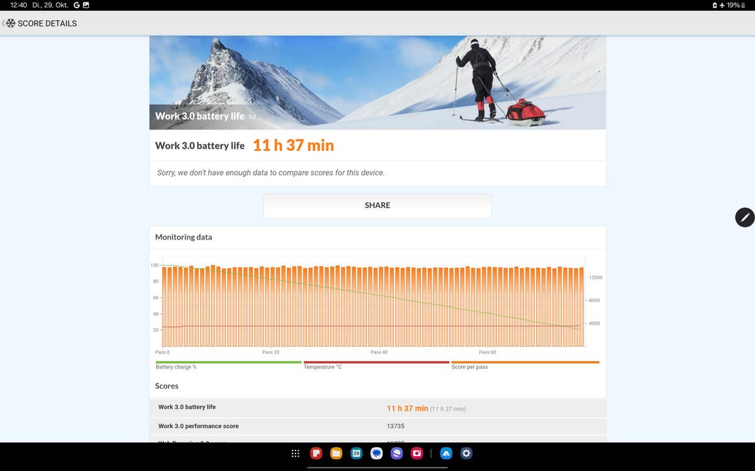Open the red Camera app
755x471 pixels.
tap(417, 453)
